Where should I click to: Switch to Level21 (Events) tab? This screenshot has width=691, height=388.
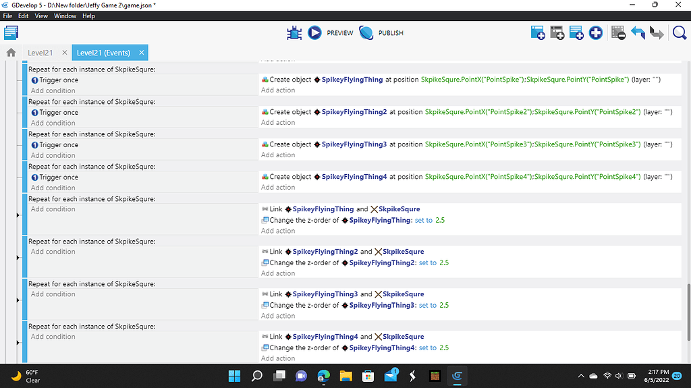pos(103,53)
